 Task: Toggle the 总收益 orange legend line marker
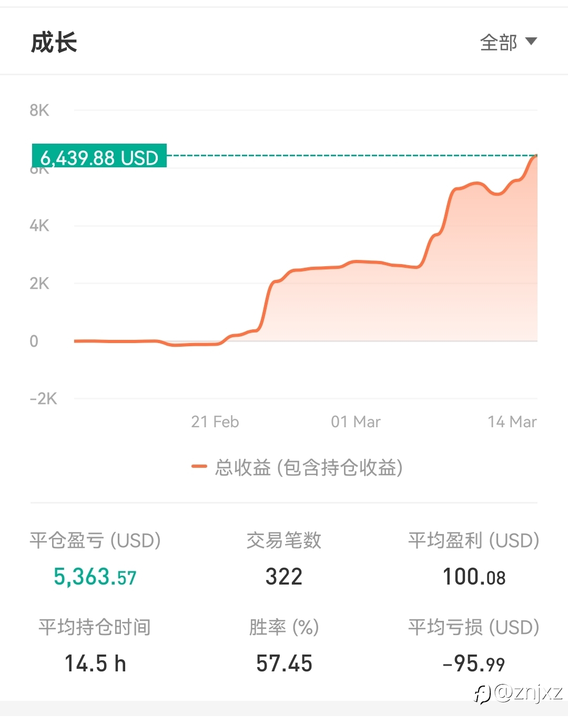[199, 466]
